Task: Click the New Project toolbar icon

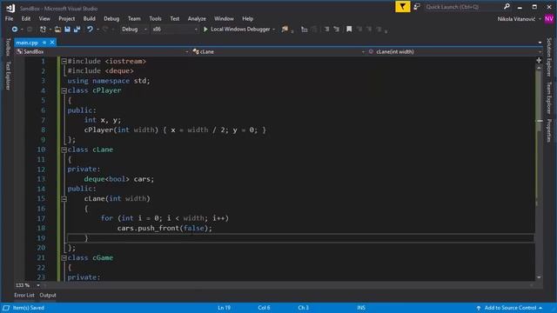Action: (43, 29)
